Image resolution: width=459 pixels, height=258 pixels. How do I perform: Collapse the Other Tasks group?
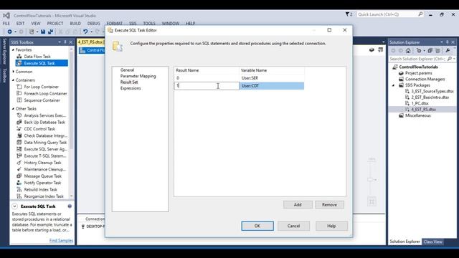coord(13,109)
